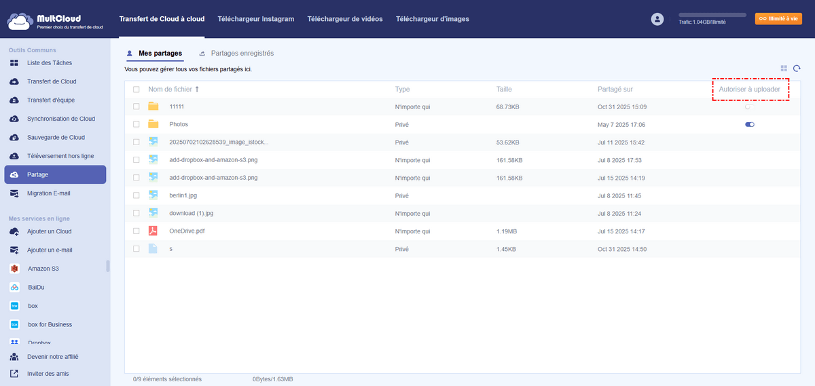815x386 pixels.
Task: Sort by Nom de fichier arrow
Action: 198,90
